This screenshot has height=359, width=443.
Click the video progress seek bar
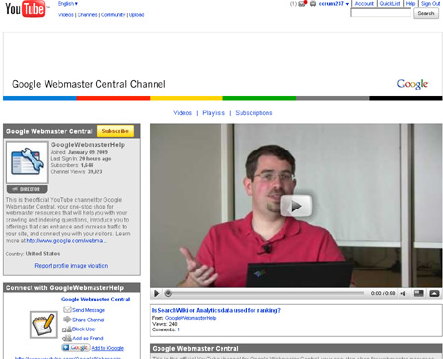click(266, 293)
